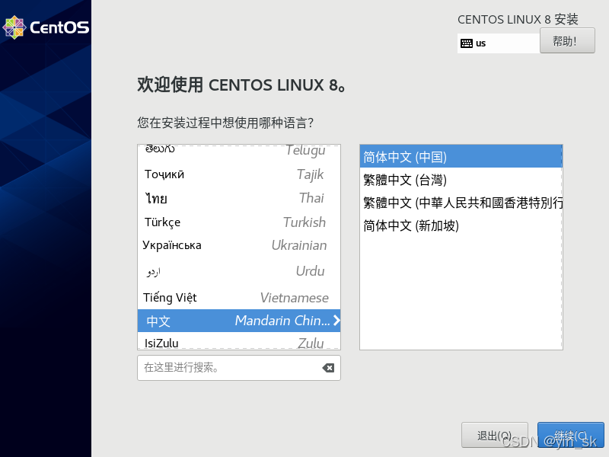609x457 pixels.
Task: Choose 繁體中文 Hong Kong locale
Action: coord(461,203)
